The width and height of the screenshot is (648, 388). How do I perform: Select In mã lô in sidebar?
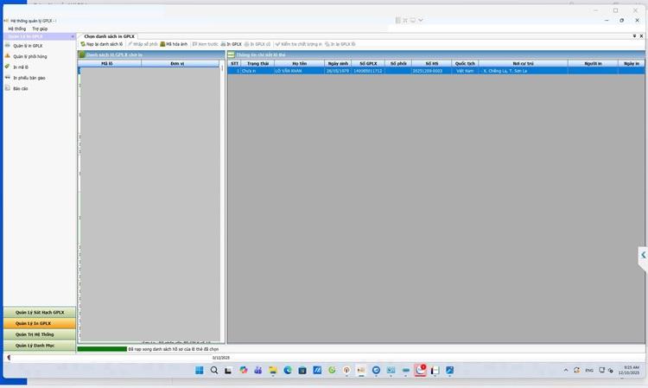click(21, 67)
